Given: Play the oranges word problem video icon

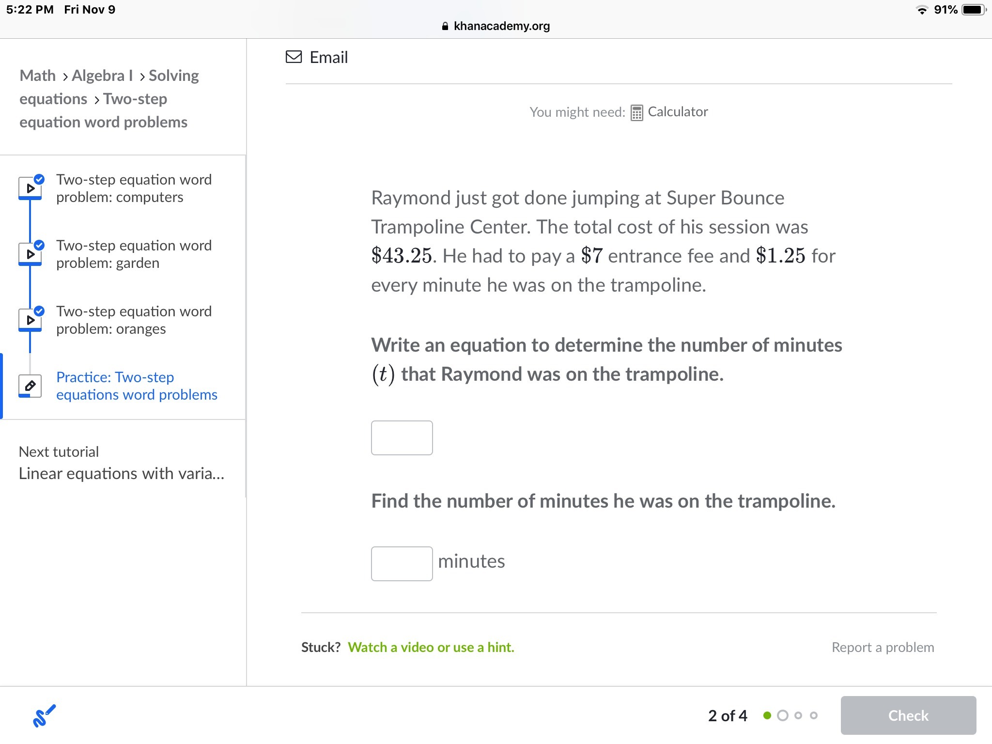Looking at the screenshot, I should [30, 320].
